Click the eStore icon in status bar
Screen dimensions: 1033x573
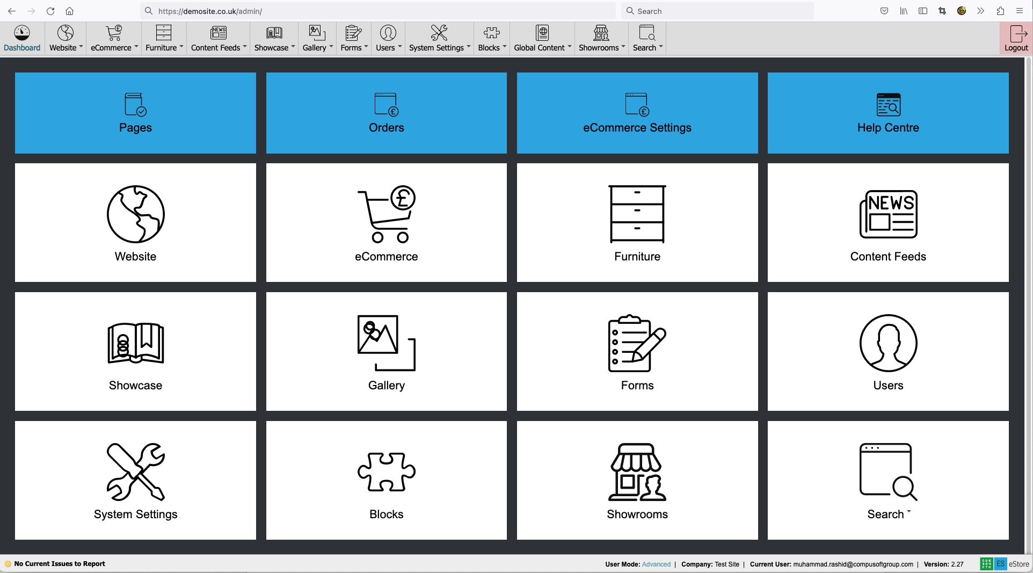coord(1019,564)
